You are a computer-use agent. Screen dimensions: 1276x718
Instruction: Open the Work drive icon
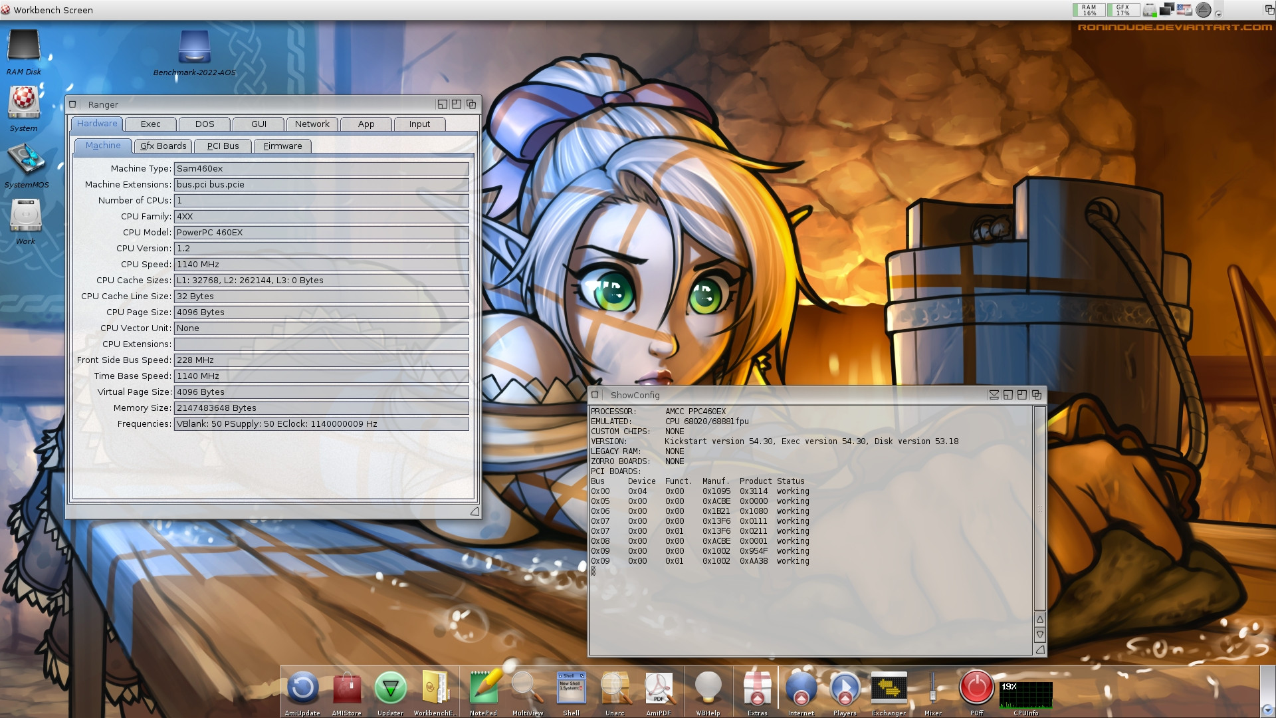[25, 216]
